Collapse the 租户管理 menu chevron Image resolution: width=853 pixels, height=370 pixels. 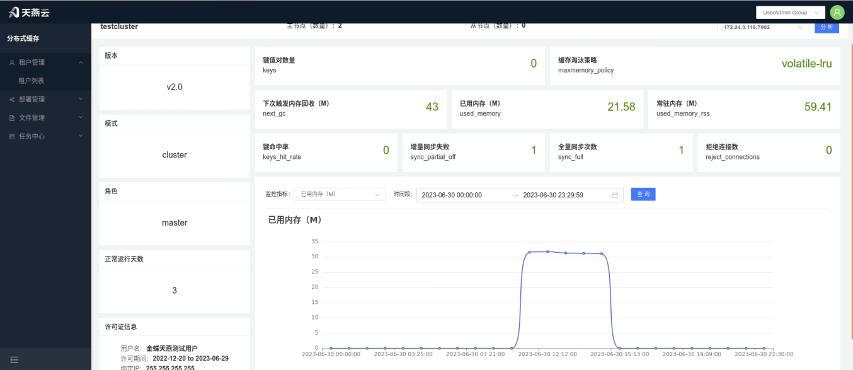pyautogui.click(x=81, y=62)
